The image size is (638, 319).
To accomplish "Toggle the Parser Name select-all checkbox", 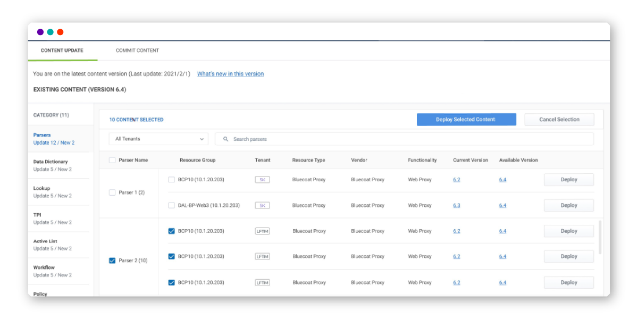I will [112, 160].
